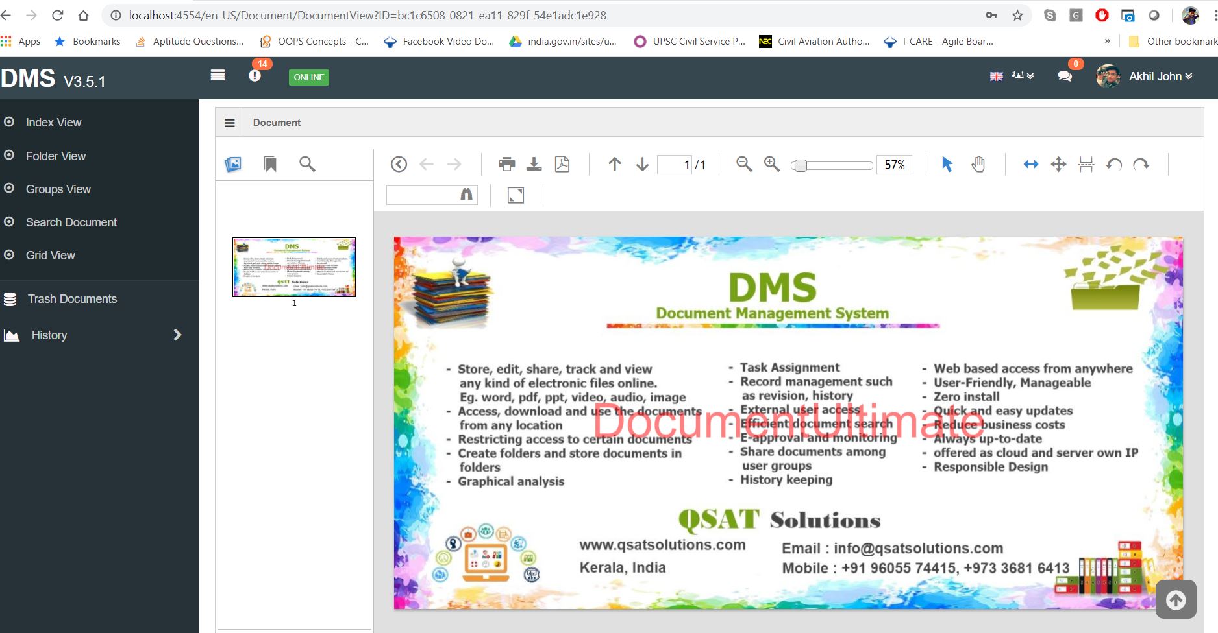Select the hand pan tool
1218x633 pixels.
click(x=978, y=165)
